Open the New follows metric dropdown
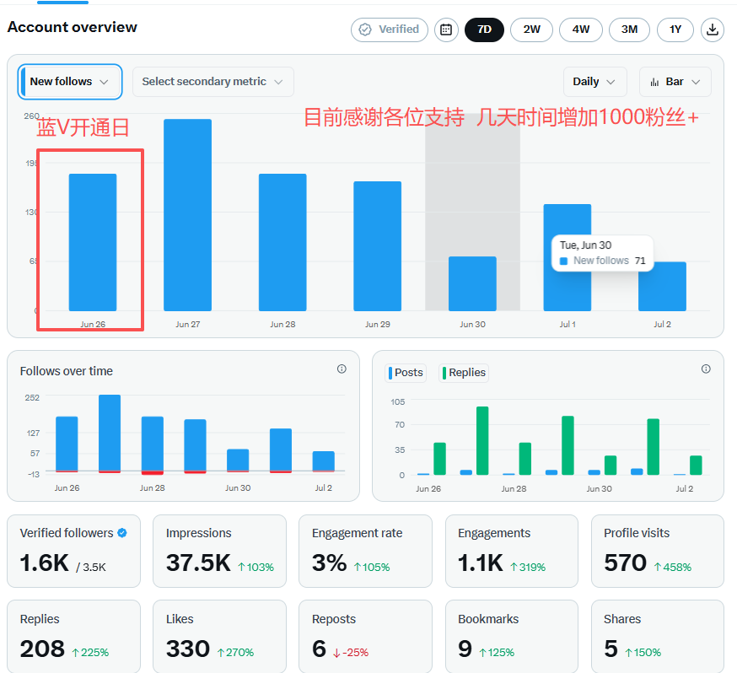This screenshot has width=737, height=673. pyautogui.click(x=70, y=82)
